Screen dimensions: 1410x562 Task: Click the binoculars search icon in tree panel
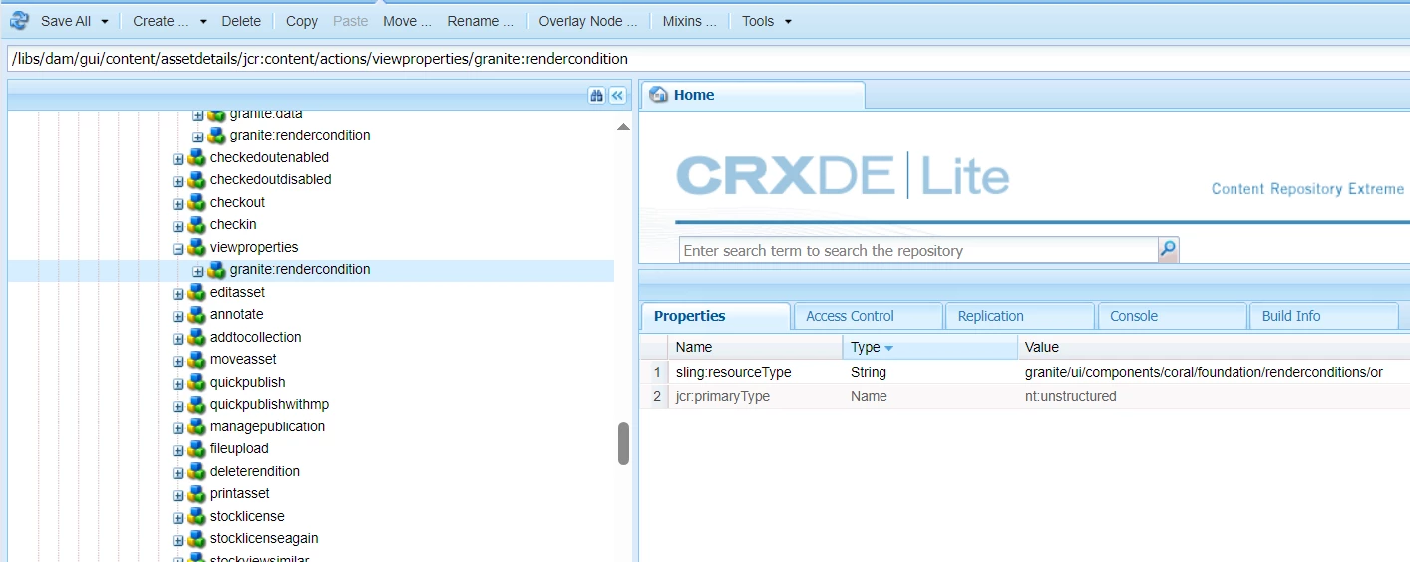click(x=597, y=95)
